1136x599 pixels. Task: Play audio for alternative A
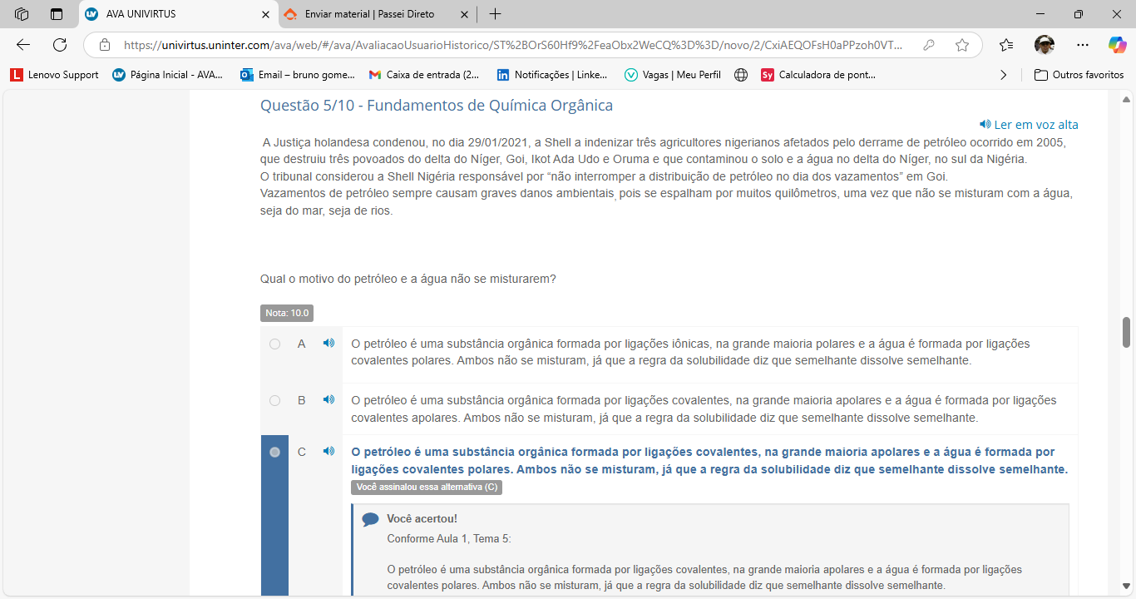point(328,343)
